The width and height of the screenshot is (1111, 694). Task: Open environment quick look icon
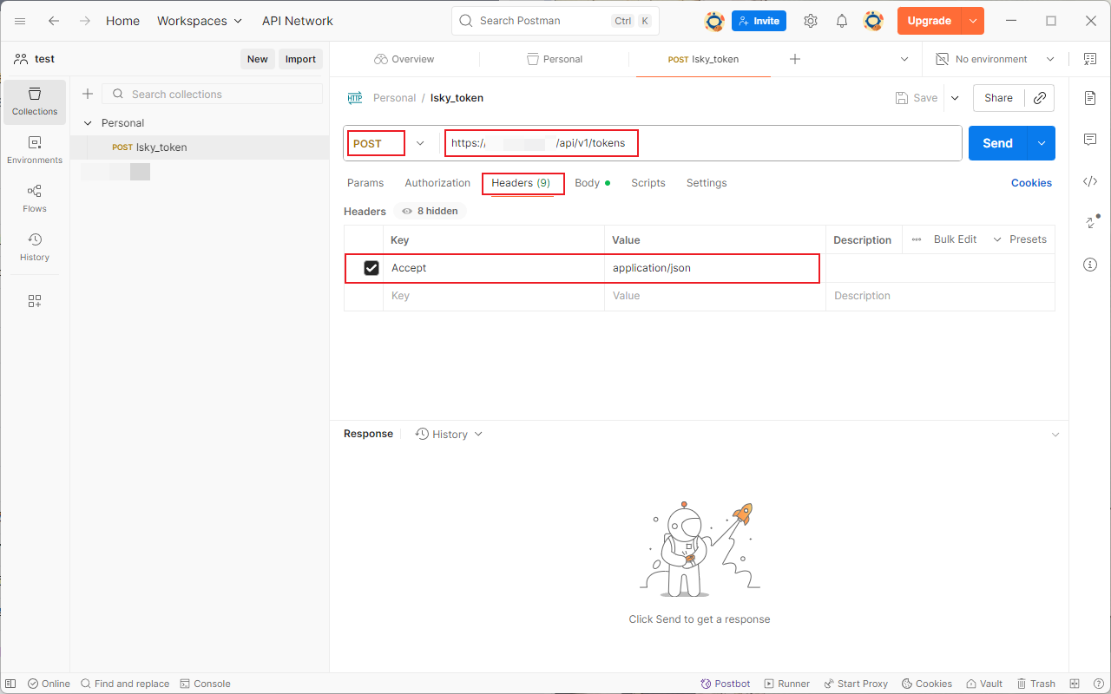point(1090,59)
